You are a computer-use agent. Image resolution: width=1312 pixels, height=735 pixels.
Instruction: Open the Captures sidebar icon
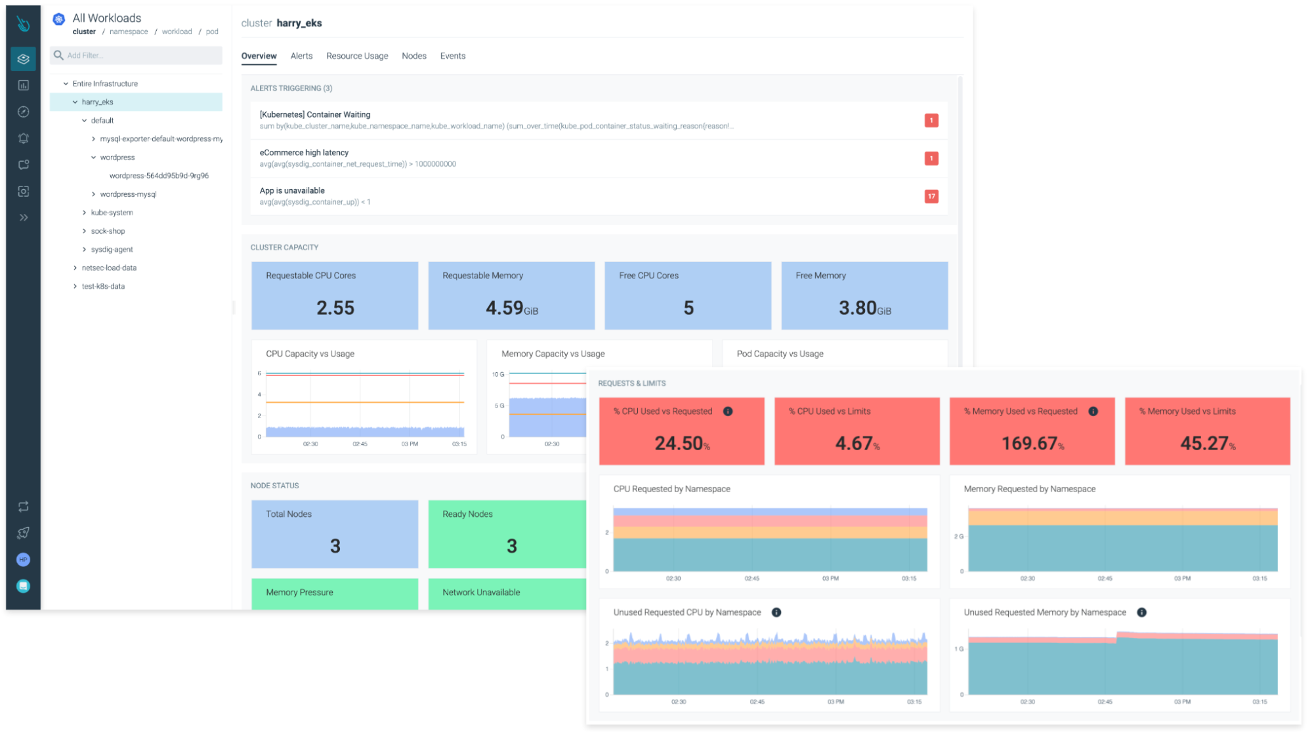23,192
